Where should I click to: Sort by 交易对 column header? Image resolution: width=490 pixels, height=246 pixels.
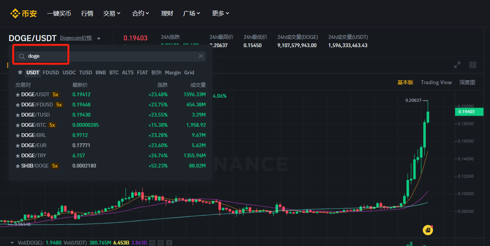(x=23, y=85)
